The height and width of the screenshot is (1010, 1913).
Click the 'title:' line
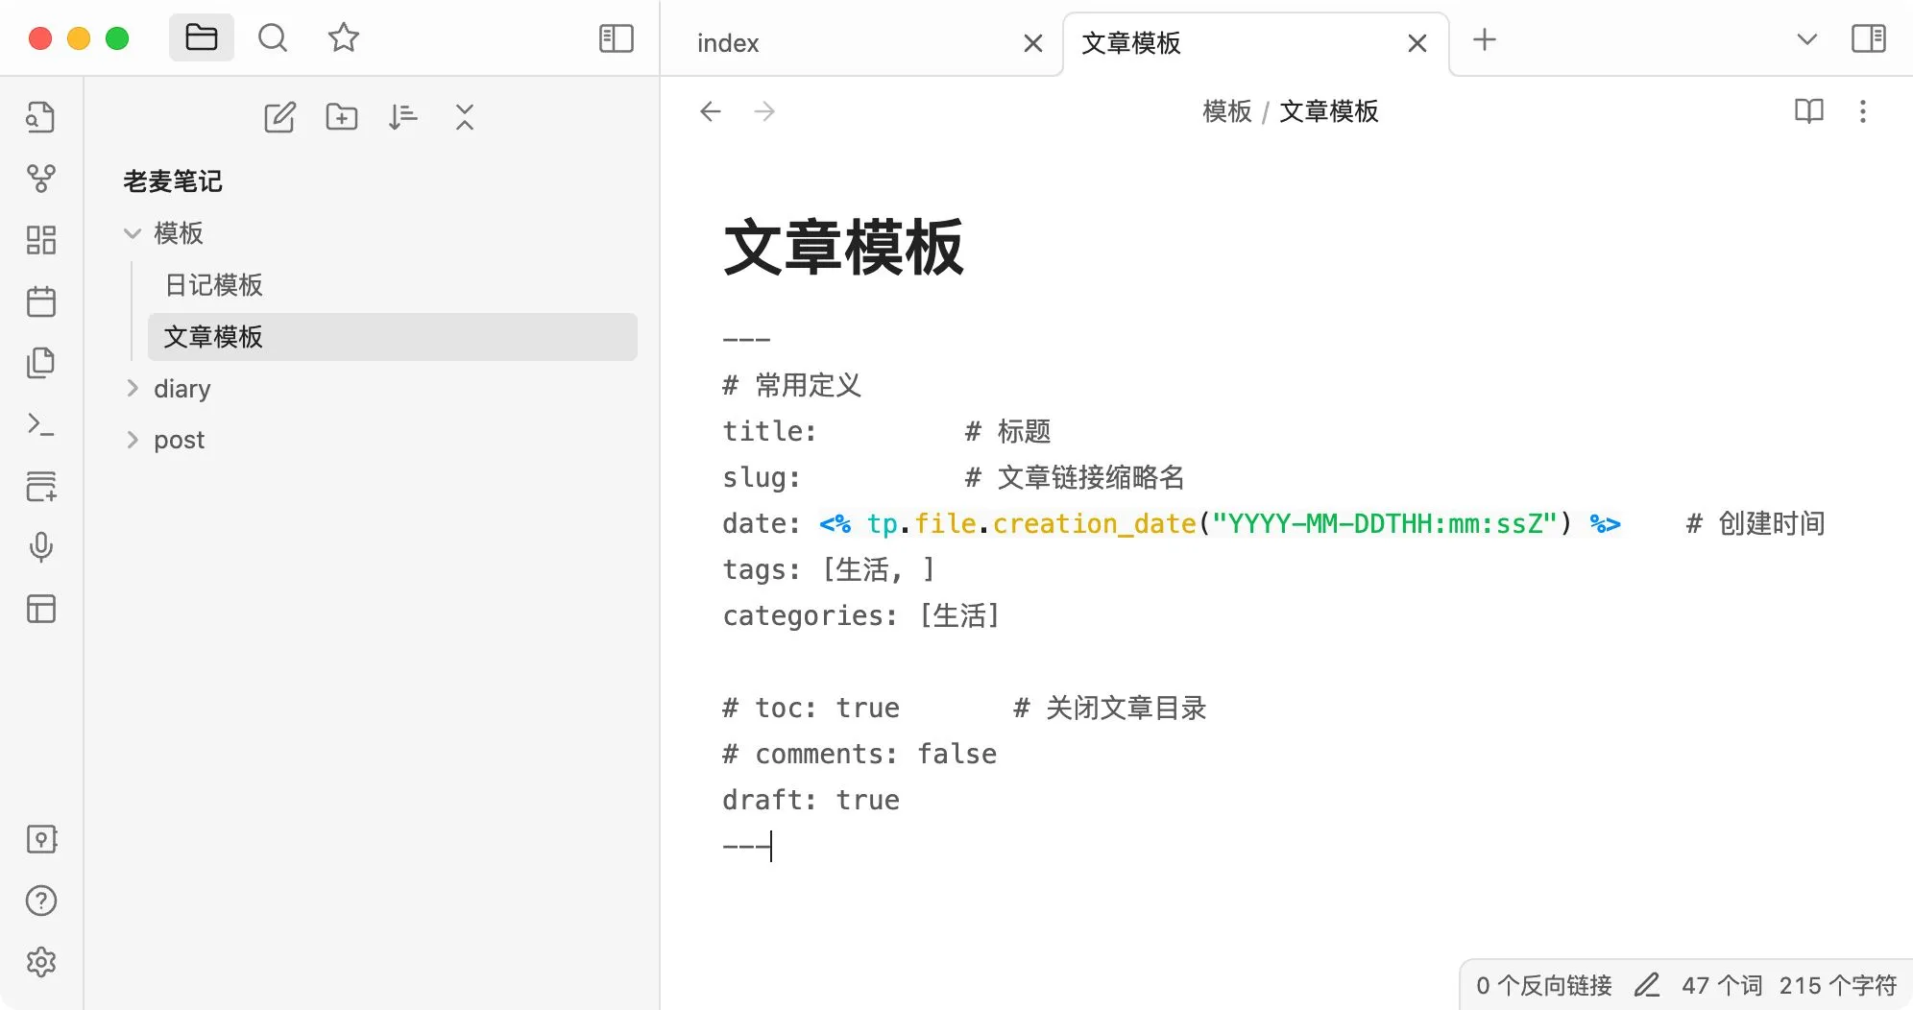pyautogui.click(x=887, y=431)
